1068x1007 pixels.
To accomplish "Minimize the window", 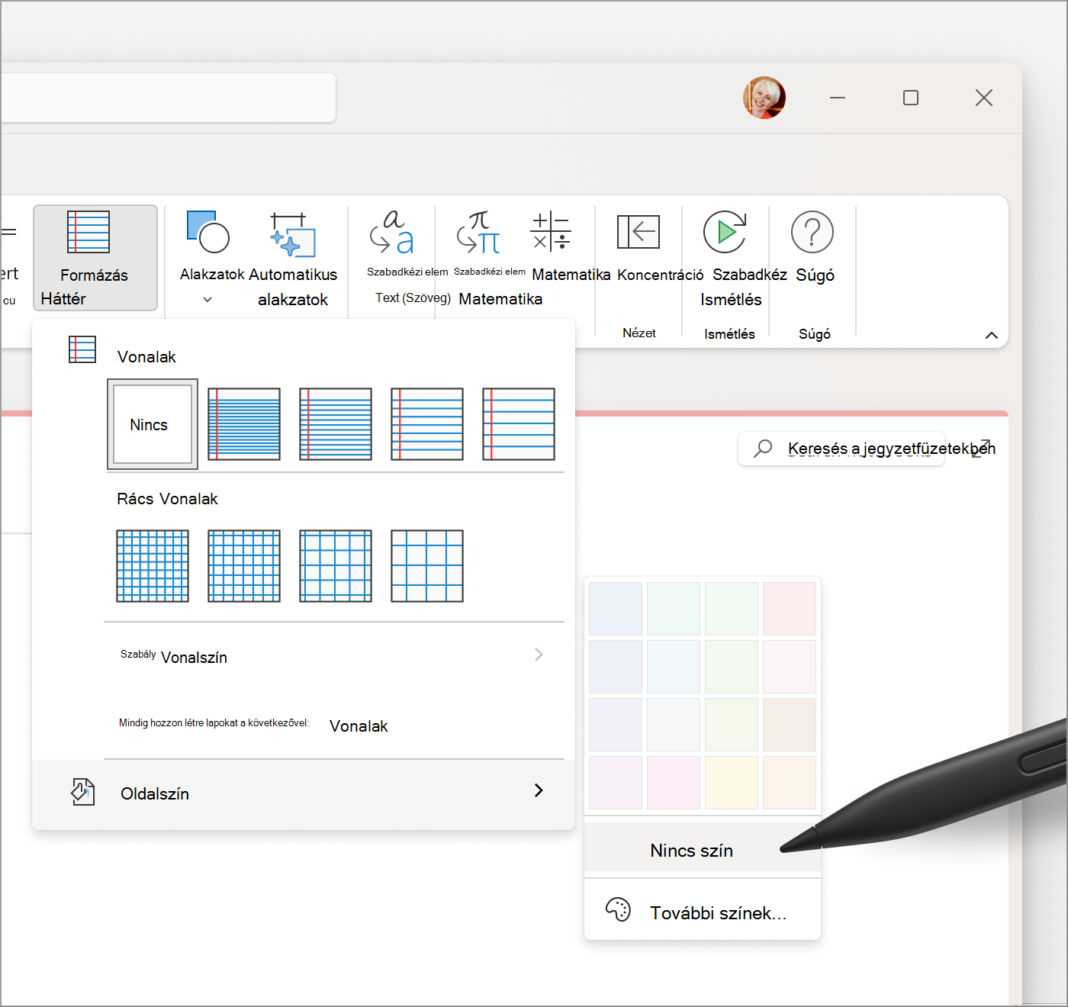I will pos(838,98).
